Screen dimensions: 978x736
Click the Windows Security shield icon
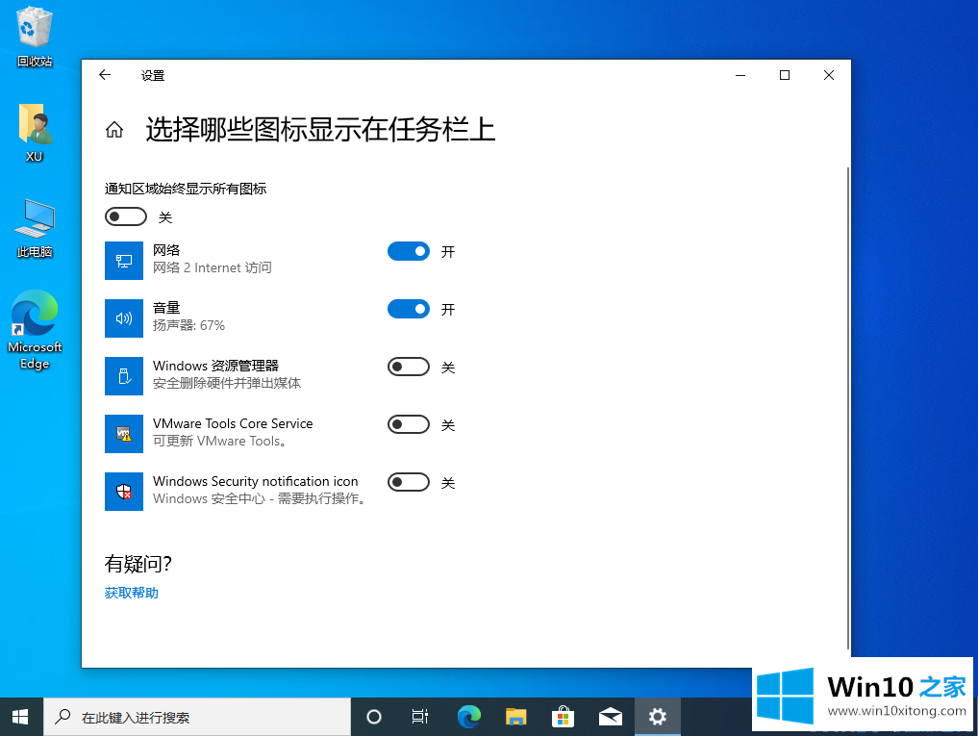(x=124, y=492)
